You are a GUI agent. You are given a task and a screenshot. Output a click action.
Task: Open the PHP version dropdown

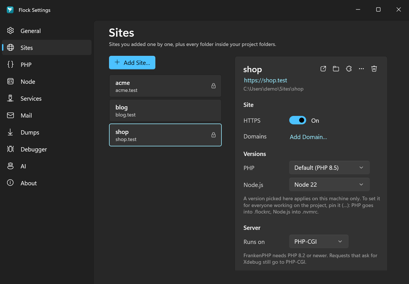pos(329,168)
